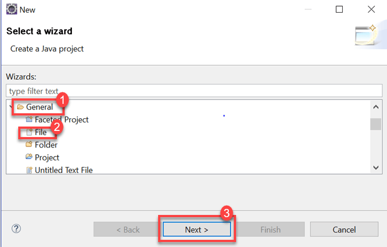The image size is (387, 247).
Task: Click the help question mark icon
Action: click(16, 229)
